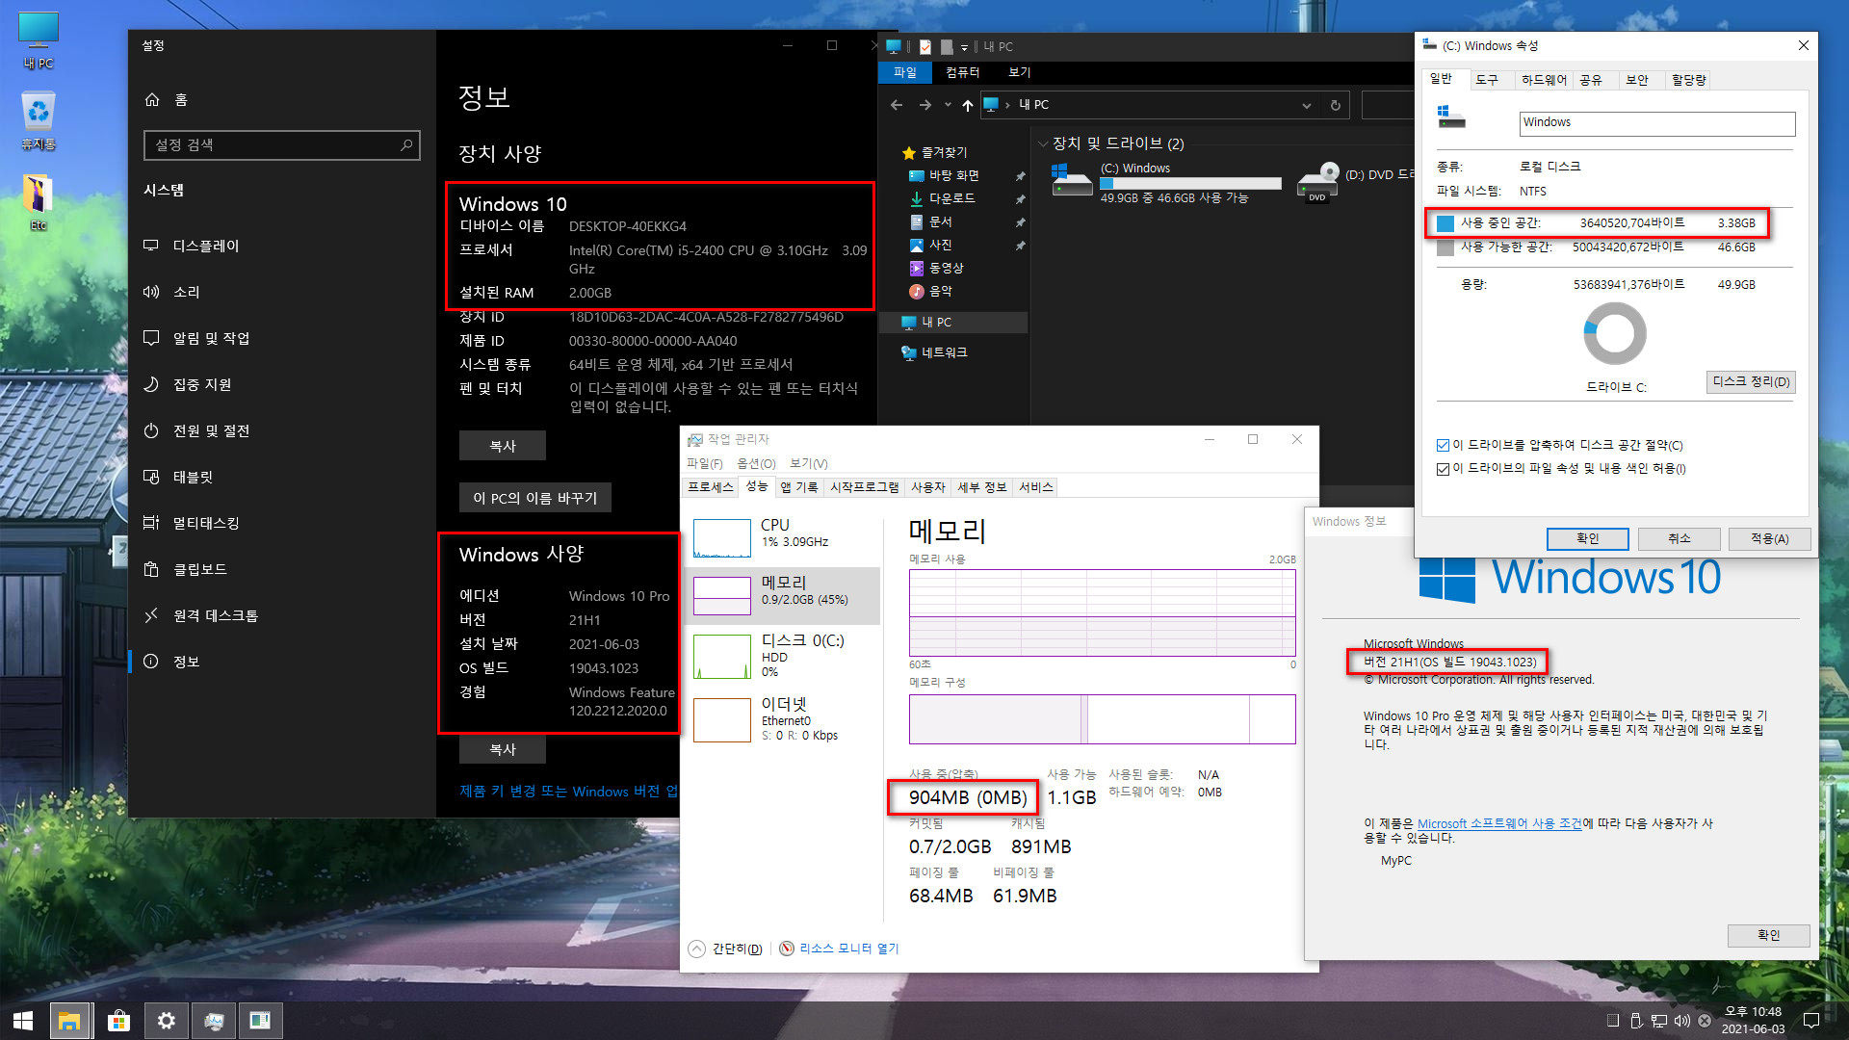Select the 디스크 0(C:) performance thumbnail
This screenshot has height=1040, width=1849.
(721, 657)
